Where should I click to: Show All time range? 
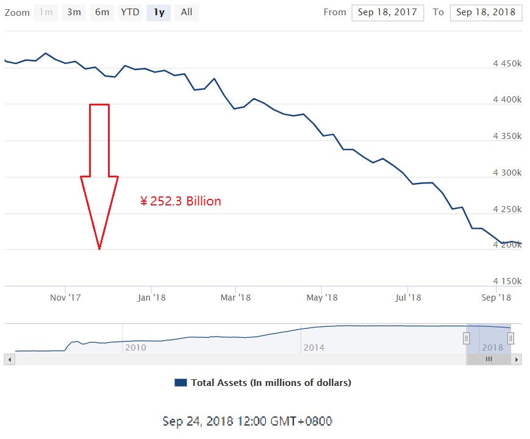point(187,12)
